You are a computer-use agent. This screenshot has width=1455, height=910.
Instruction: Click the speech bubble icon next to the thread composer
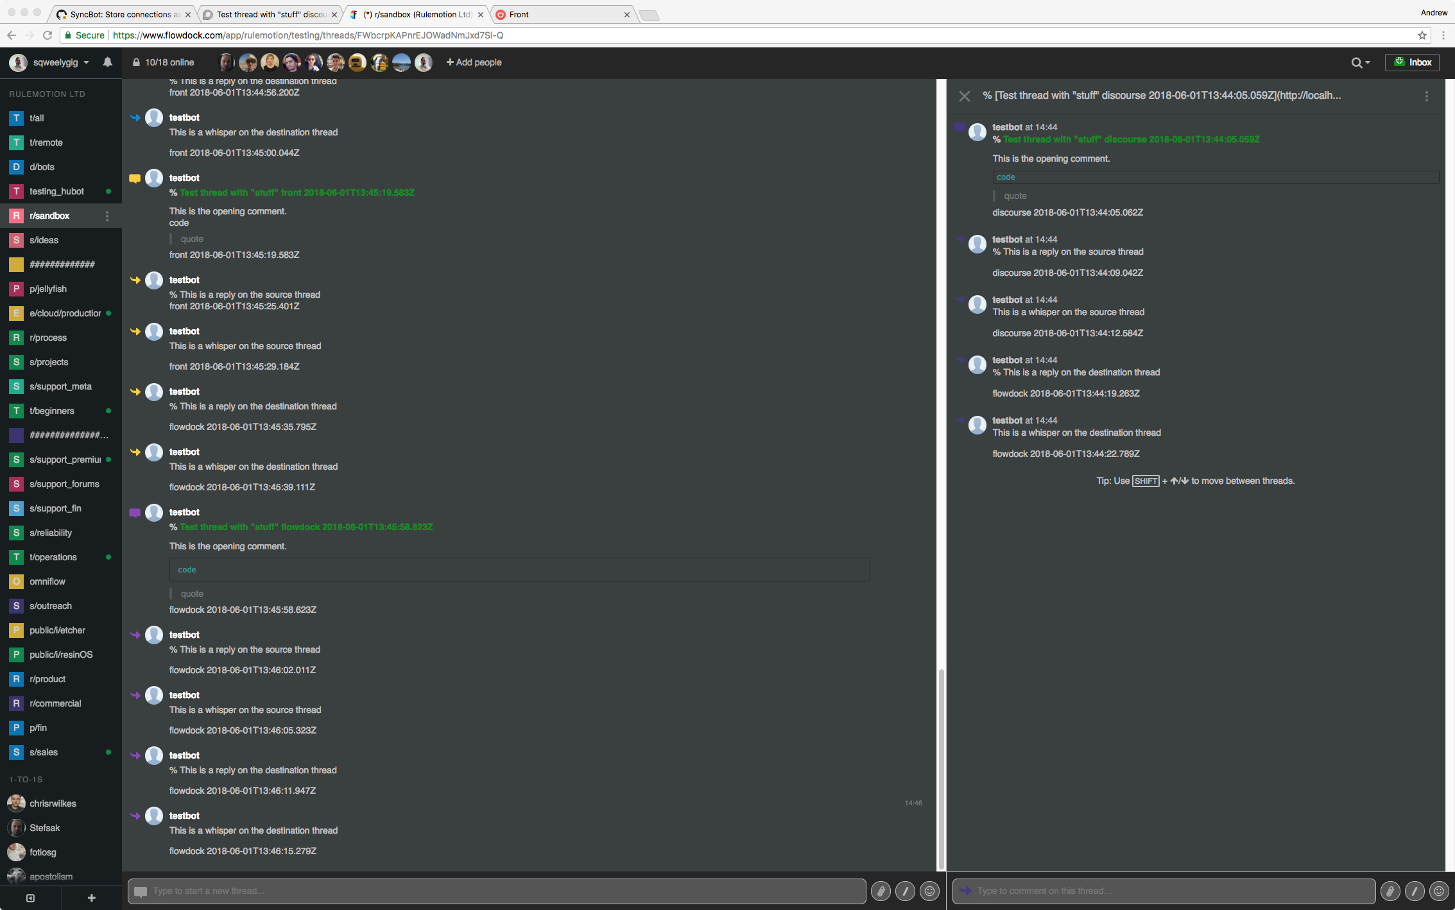click(141, 891)
